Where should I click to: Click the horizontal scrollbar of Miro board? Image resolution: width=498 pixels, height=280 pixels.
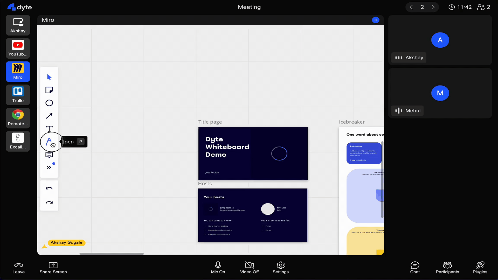coord(112,254)
